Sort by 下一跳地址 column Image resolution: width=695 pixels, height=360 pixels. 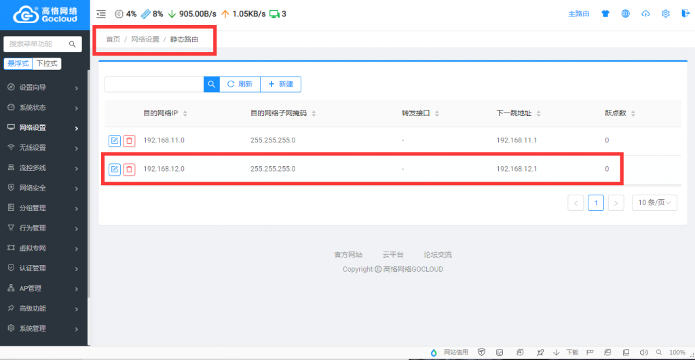pyautogui.click(x=538, y=113)
